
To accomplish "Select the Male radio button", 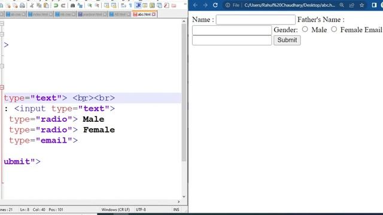I will pos(305,29).
